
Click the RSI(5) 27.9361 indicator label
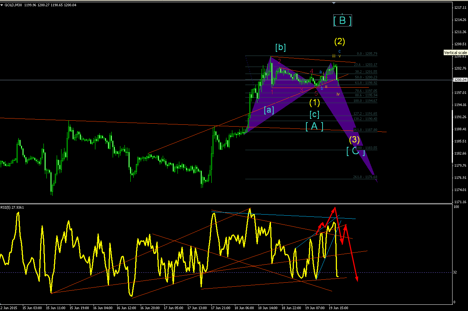tap(13, 207)
